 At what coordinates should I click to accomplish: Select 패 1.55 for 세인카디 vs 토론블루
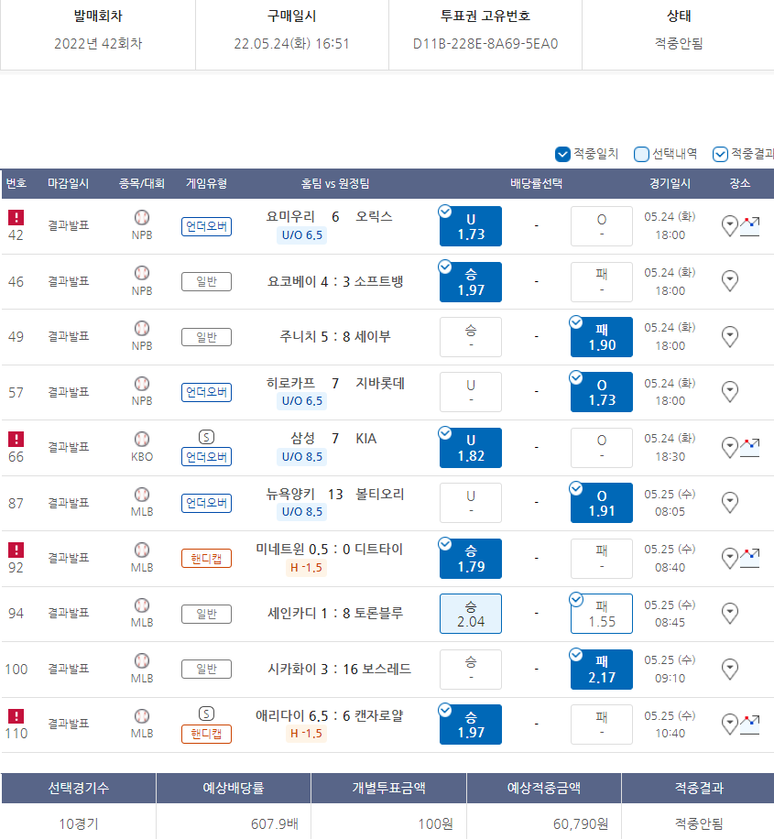(602, 614)
